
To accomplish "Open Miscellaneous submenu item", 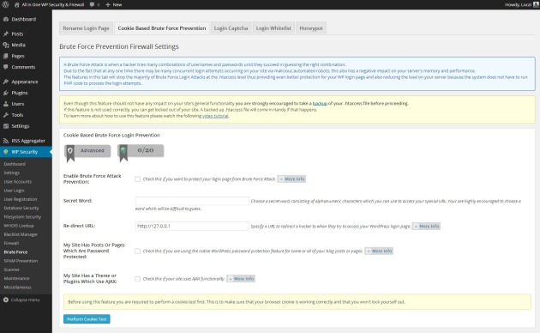I will 17,288.
